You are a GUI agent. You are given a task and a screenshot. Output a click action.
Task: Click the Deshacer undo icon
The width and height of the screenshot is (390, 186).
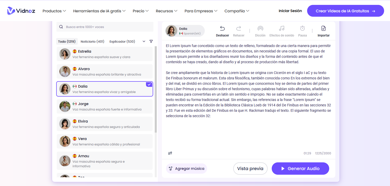pyautogui.click(x=222, y=29)
